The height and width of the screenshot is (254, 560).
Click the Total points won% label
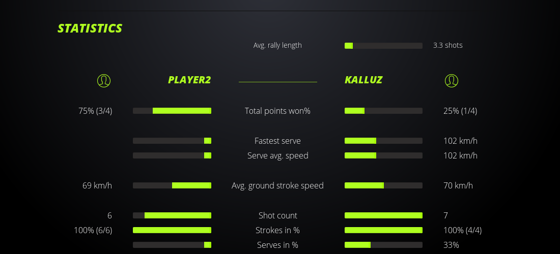coord(277,111)
